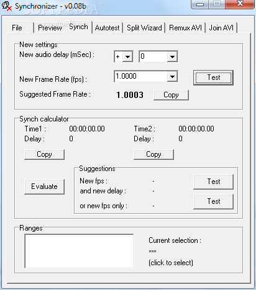Click Test beside new fps only suggestion
Screen dimensions: 256x290
(213, 201)
